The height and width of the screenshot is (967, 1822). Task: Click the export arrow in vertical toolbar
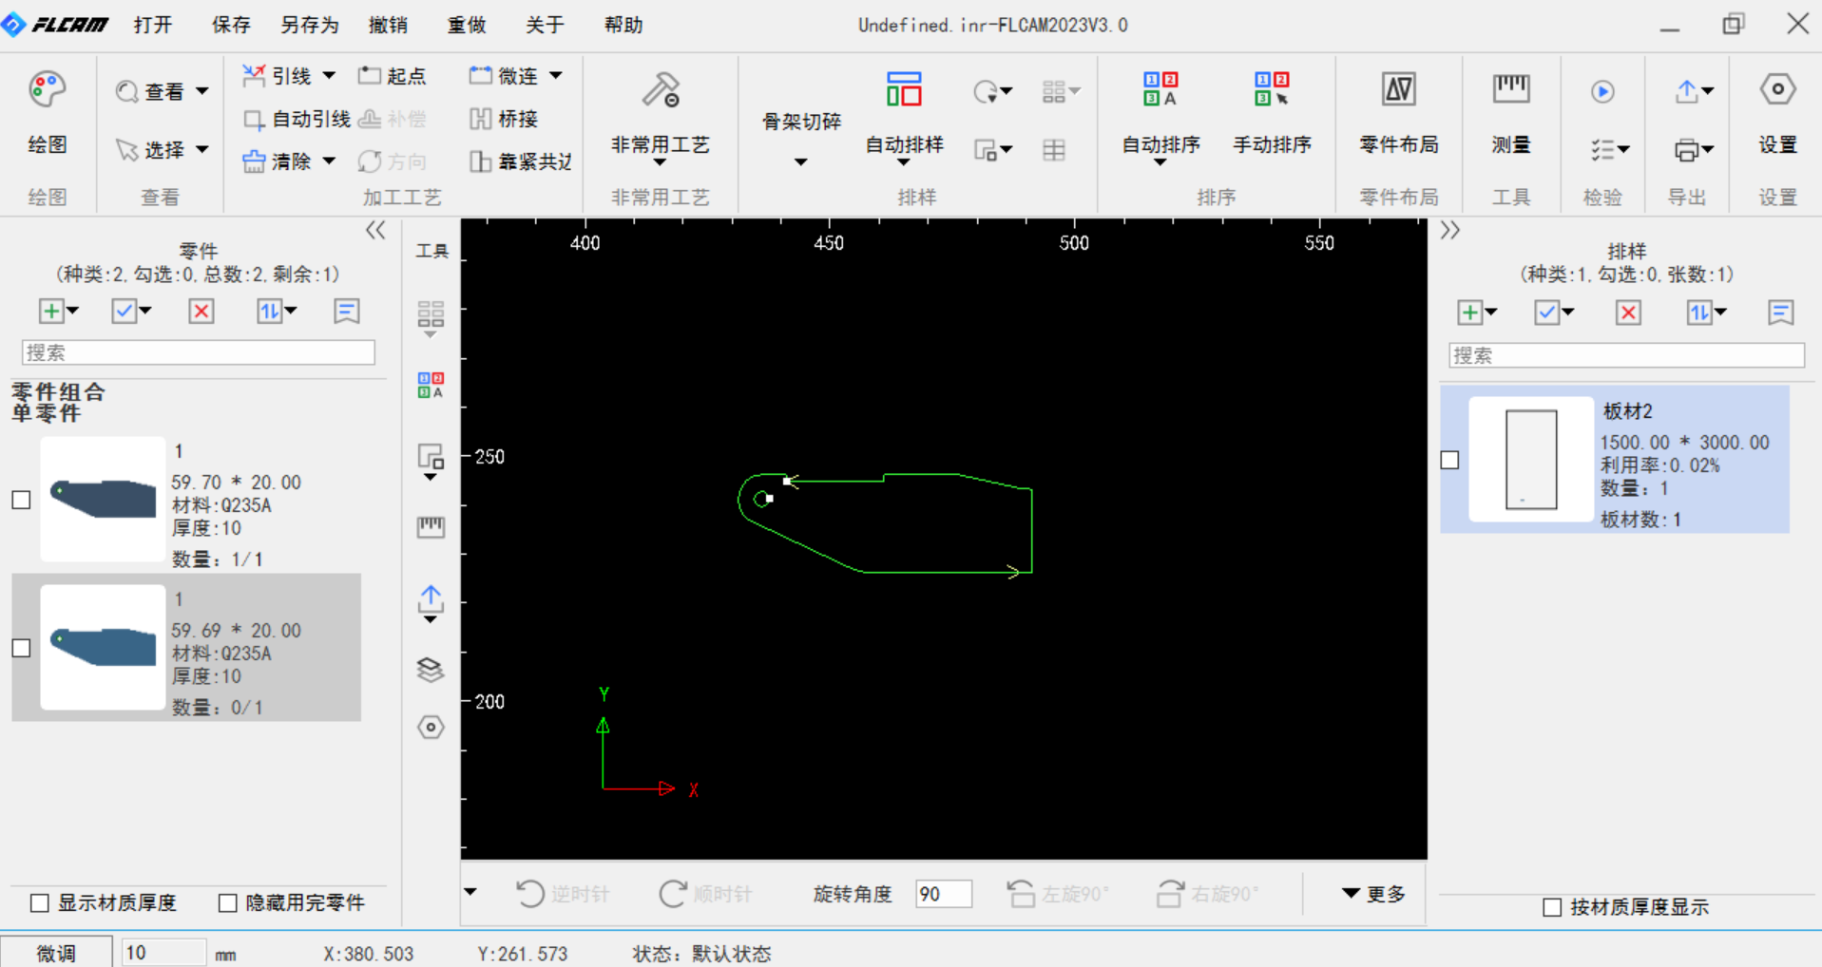(x=431, y=600)
